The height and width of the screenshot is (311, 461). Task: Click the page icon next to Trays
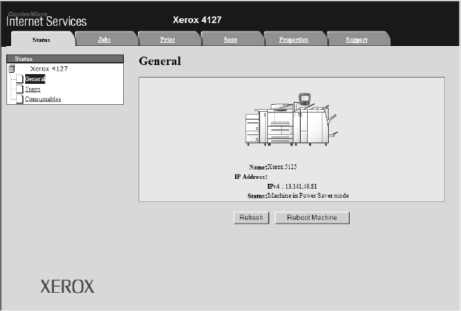coord(20,89)
